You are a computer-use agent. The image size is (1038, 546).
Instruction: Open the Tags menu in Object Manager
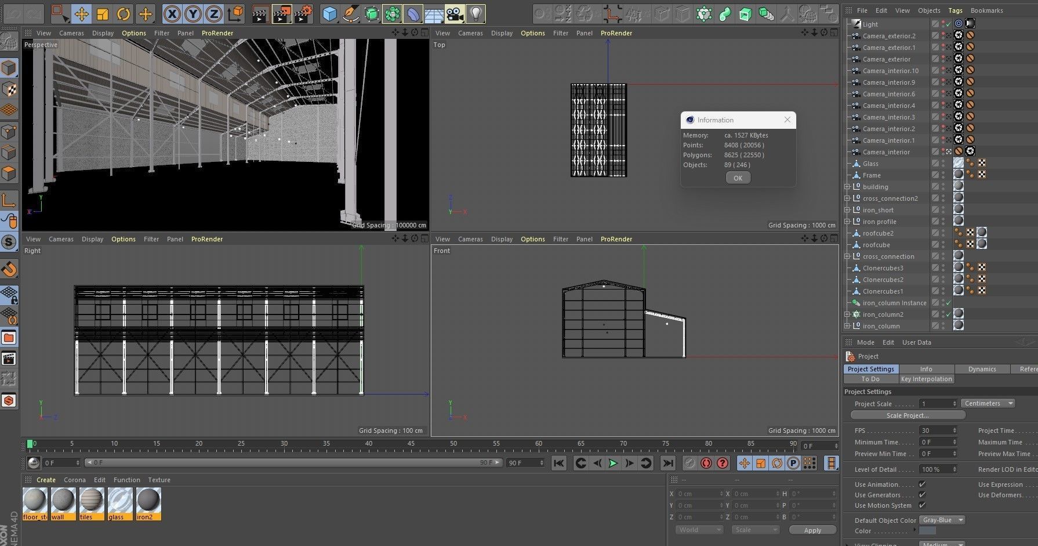click(x=955, y=10)
